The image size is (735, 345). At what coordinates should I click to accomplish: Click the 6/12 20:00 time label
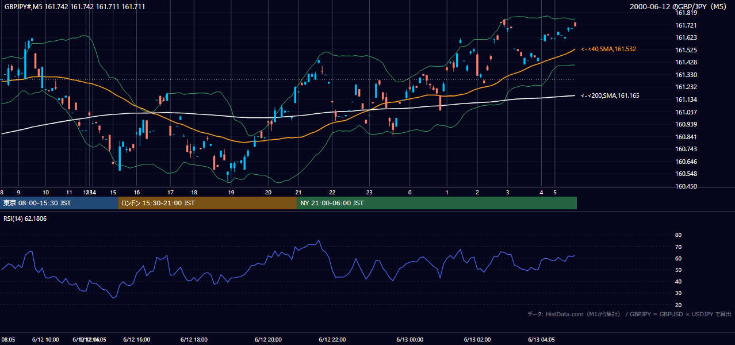(267, 340)
